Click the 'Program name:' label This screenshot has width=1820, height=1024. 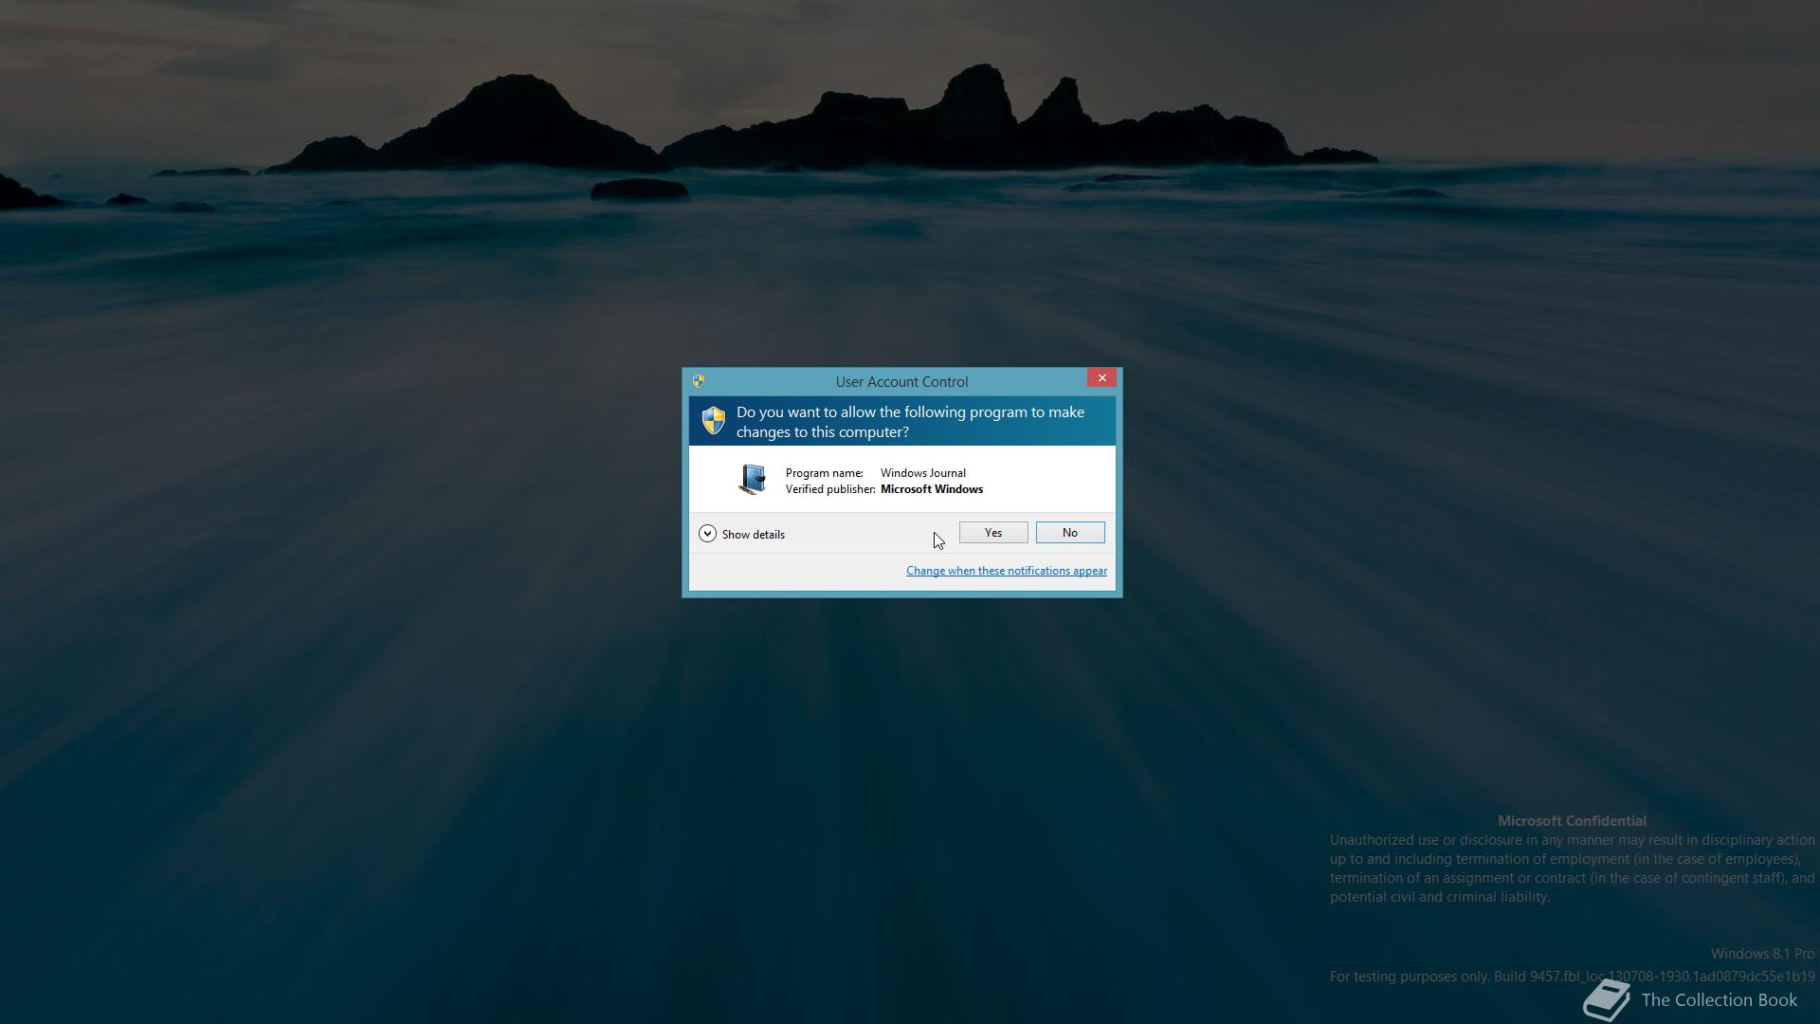click(824, 473)
